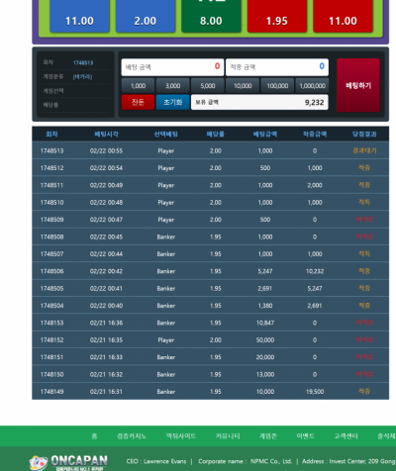
Task: Open 고객센터 in the footer navigation
Action: pos(346,436)
